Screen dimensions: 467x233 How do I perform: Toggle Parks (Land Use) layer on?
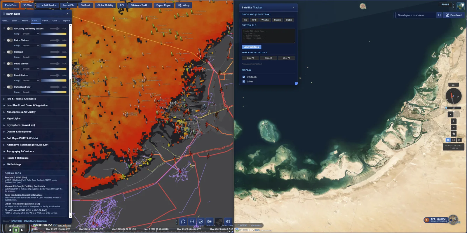tap(10, 87)
